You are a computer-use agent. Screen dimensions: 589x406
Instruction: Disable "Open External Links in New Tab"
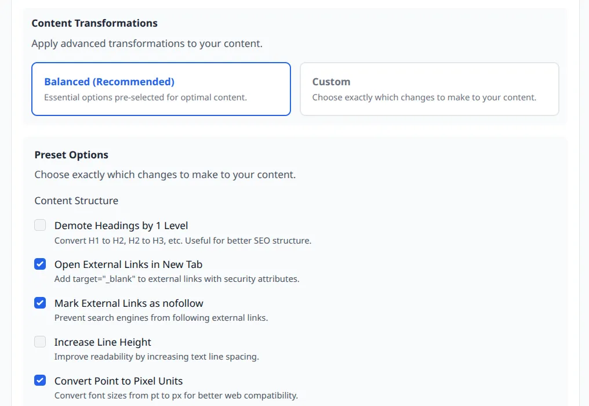(x=40, y=264)
